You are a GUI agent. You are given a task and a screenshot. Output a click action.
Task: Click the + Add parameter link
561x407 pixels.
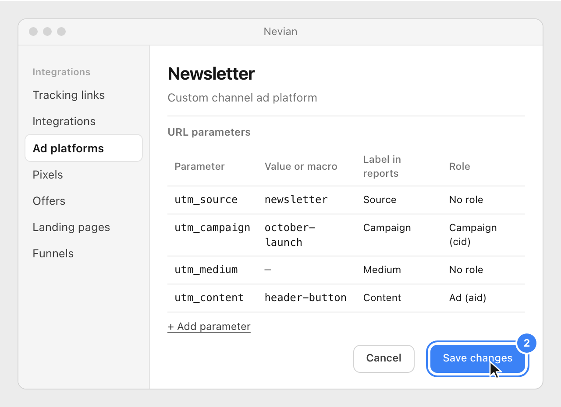point(209,326)
